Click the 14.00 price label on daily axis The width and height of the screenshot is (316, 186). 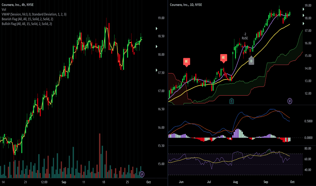(308, 69)
